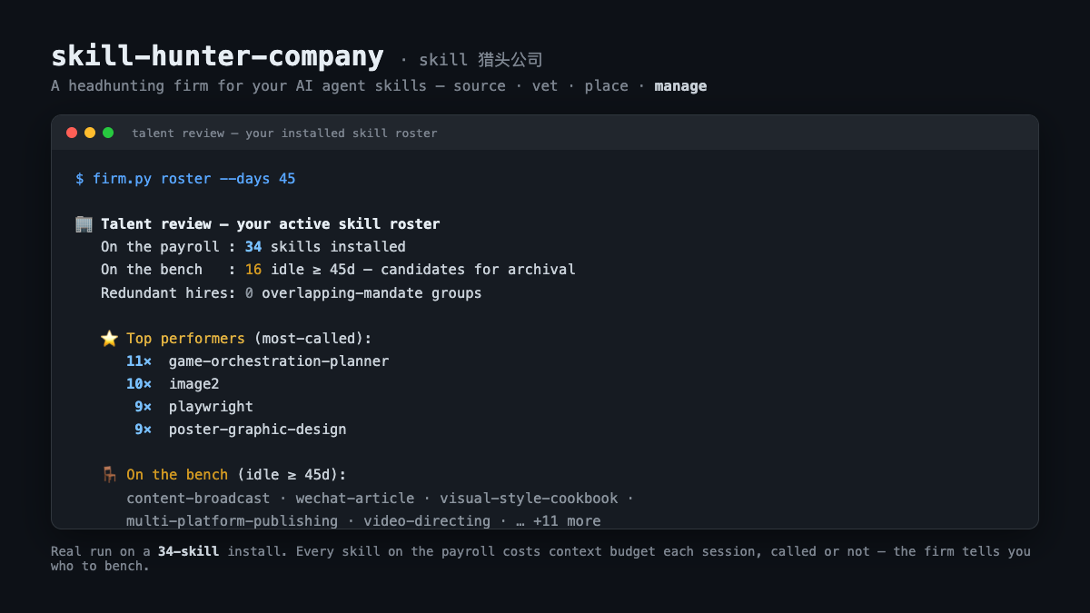This screenshot has height=613, width=1090.
Task: Click the image2 skill entry
Action: pos(194,384)
